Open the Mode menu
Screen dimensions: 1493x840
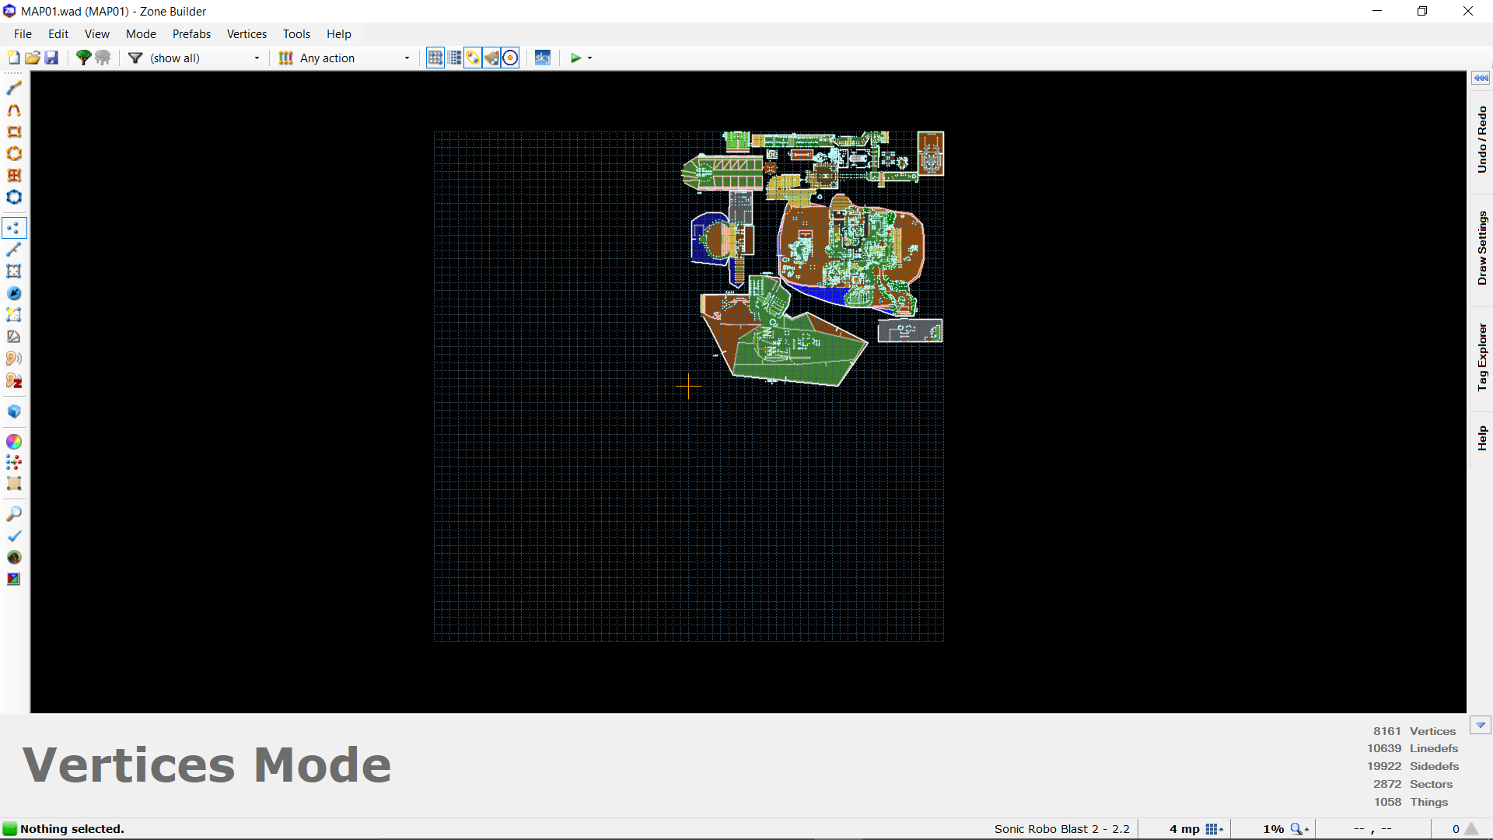141,34
